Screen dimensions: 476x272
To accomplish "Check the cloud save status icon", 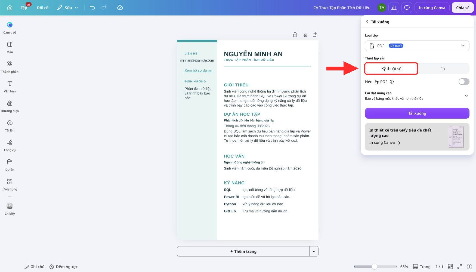I will (x=120, y=8).
